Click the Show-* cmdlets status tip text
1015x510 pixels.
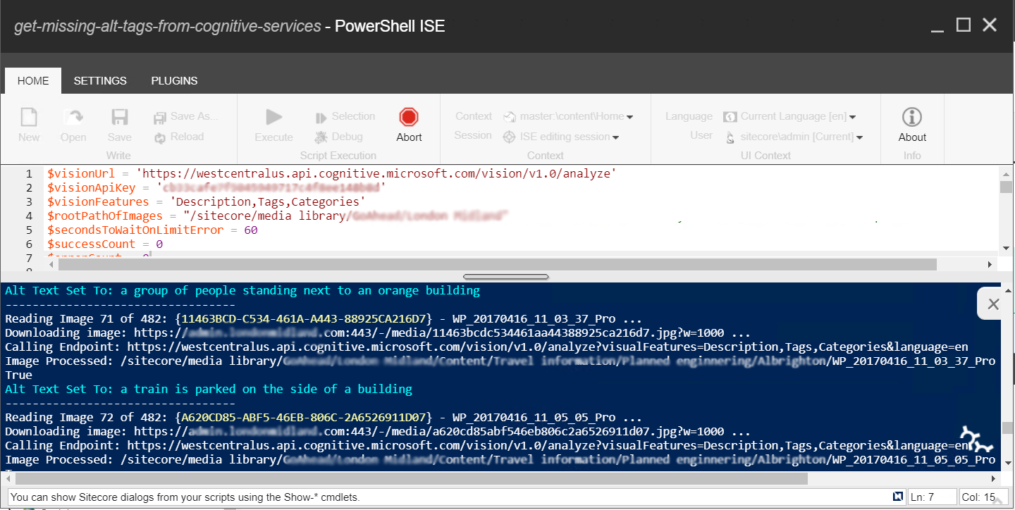point(185,497)
